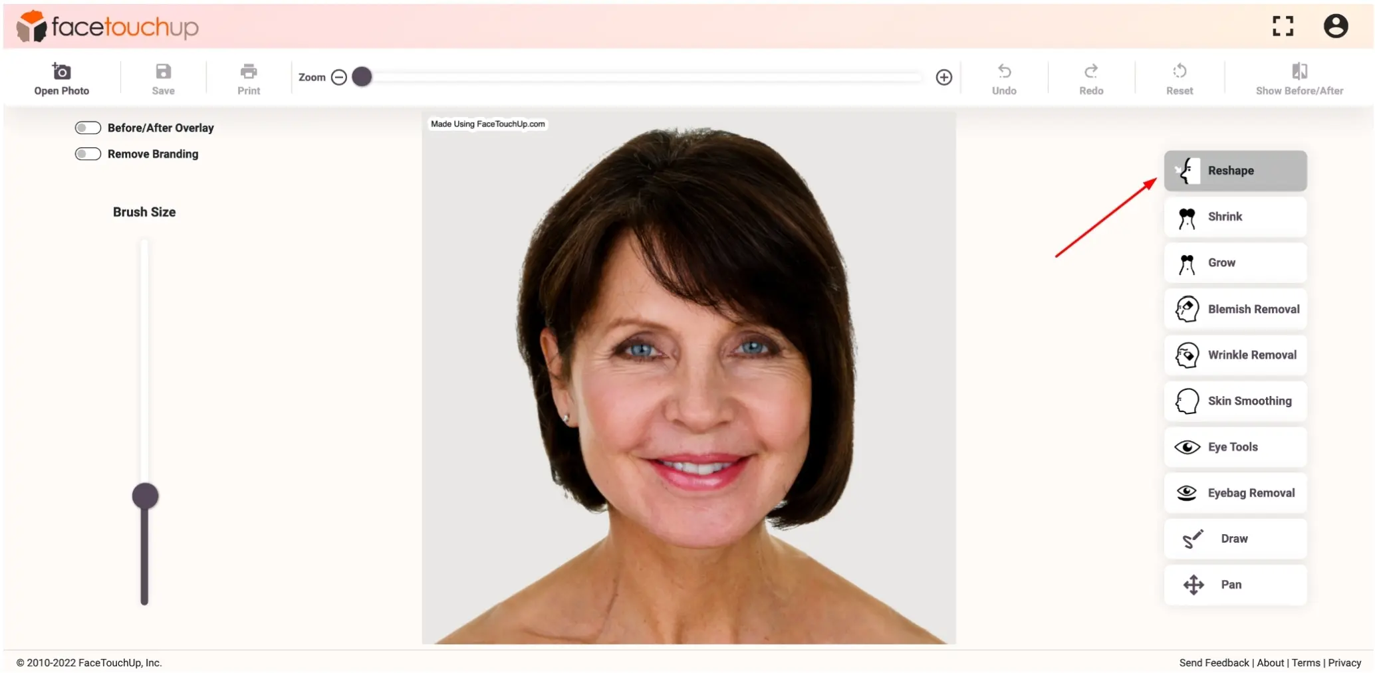
Task: Click the Show Before/After toolbar button
Action: coord(1299,77)
